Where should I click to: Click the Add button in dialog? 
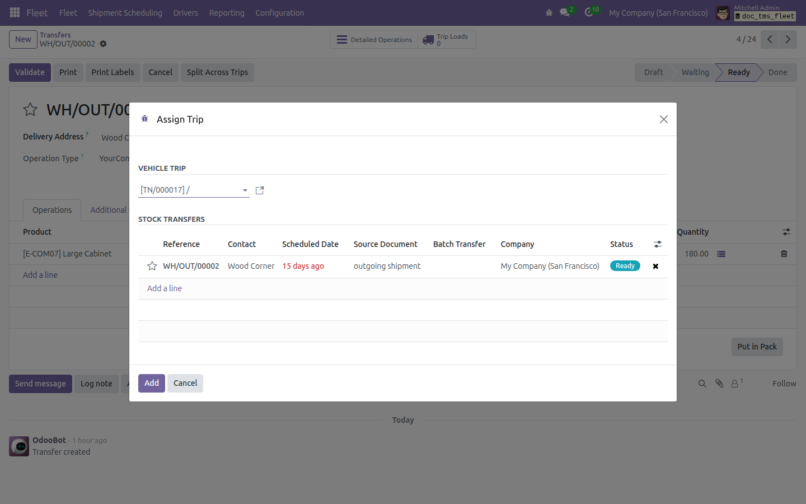152,383
